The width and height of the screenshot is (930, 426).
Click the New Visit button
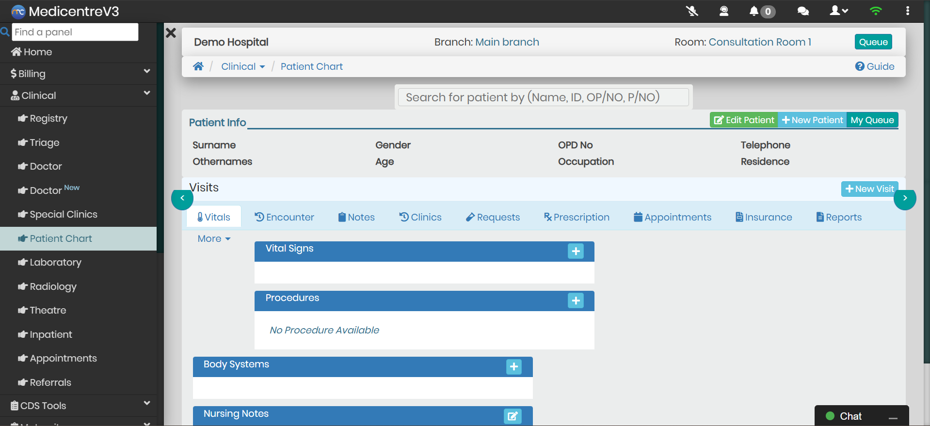click(x=869, y=189)
